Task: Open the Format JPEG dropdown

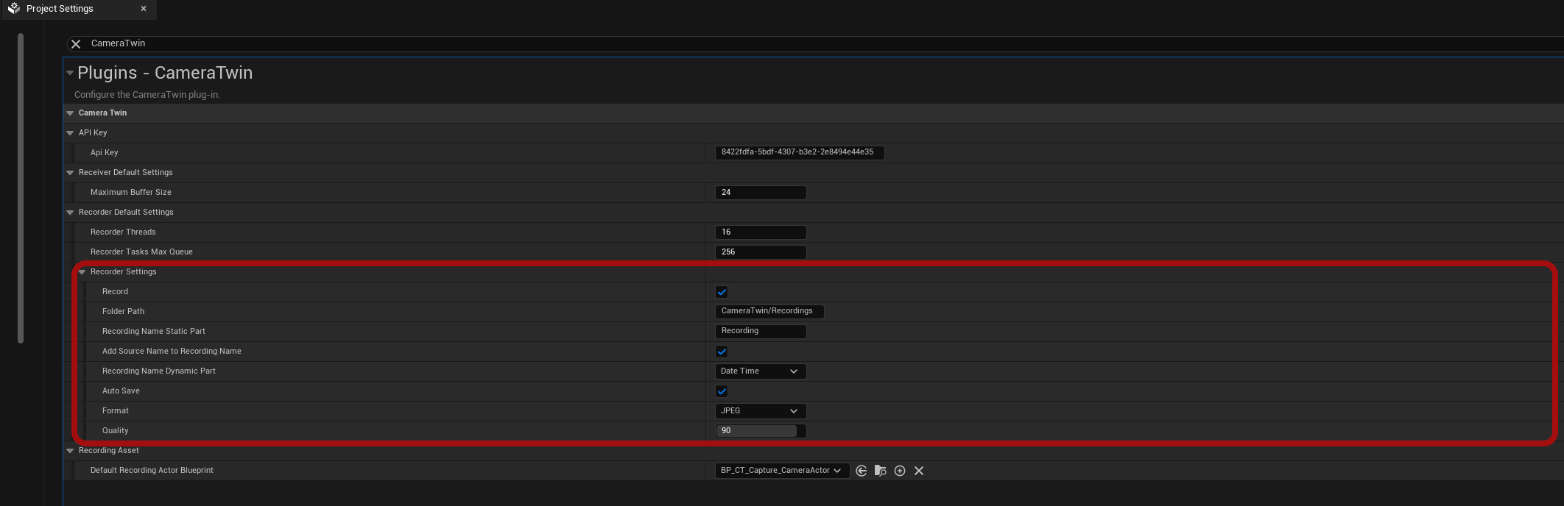Action: pos(760,411)
